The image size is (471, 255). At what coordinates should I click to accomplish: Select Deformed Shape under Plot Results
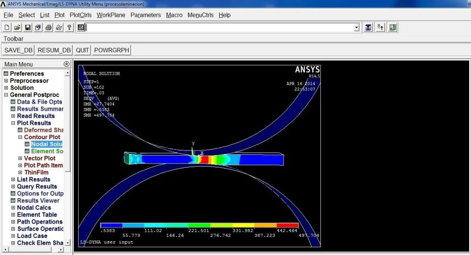44,130
